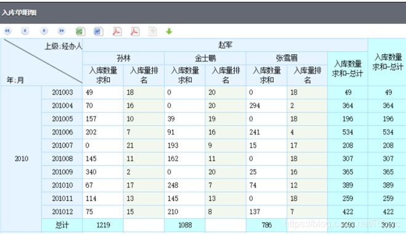Viewport: 406px width, 235px height.
Task: Click the 张雪眉 column header
Action: click(286, 58)
